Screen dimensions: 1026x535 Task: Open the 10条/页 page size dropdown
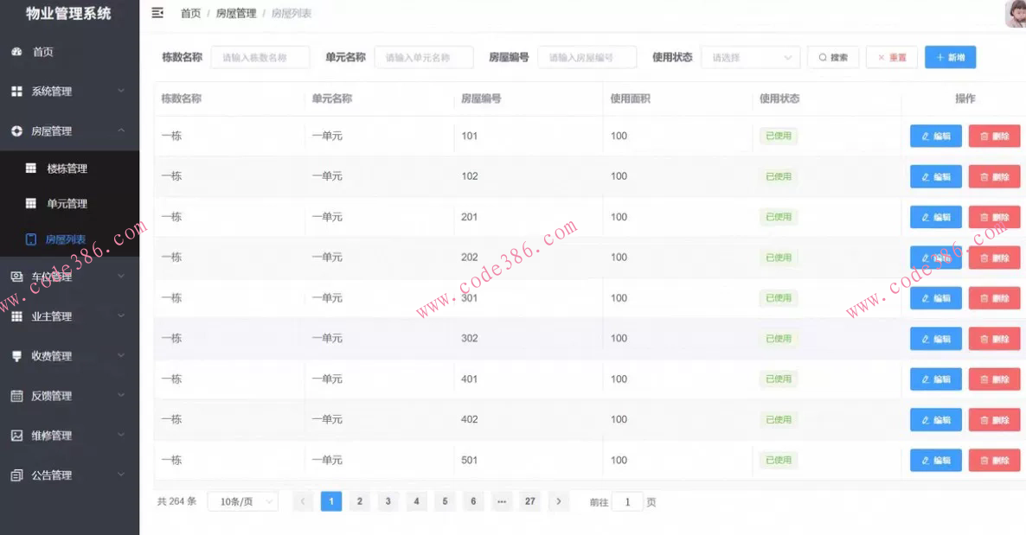242,501
